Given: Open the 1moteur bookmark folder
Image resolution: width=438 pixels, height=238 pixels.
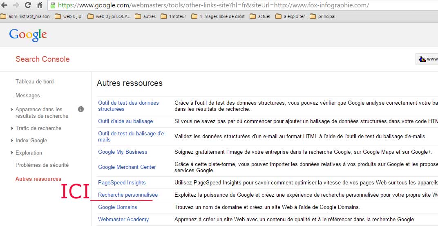Looking at the screenshot, I should 174,16.
